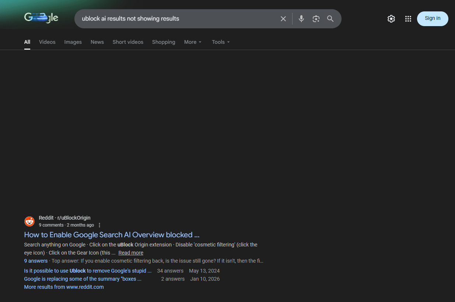455x302 pixels.
Task: Expand the More search filters dropdown
Action: click(193, 42)
